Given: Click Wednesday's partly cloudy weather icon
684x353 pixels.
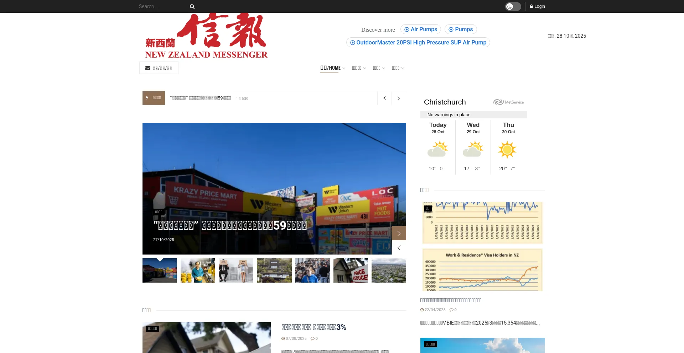Looking at the screenshot, I should (473, 149).
